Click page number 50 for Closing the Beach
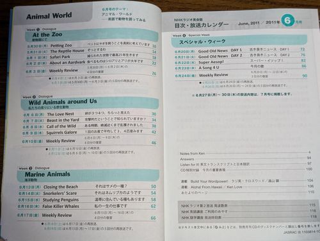 (x=154, y=187)
